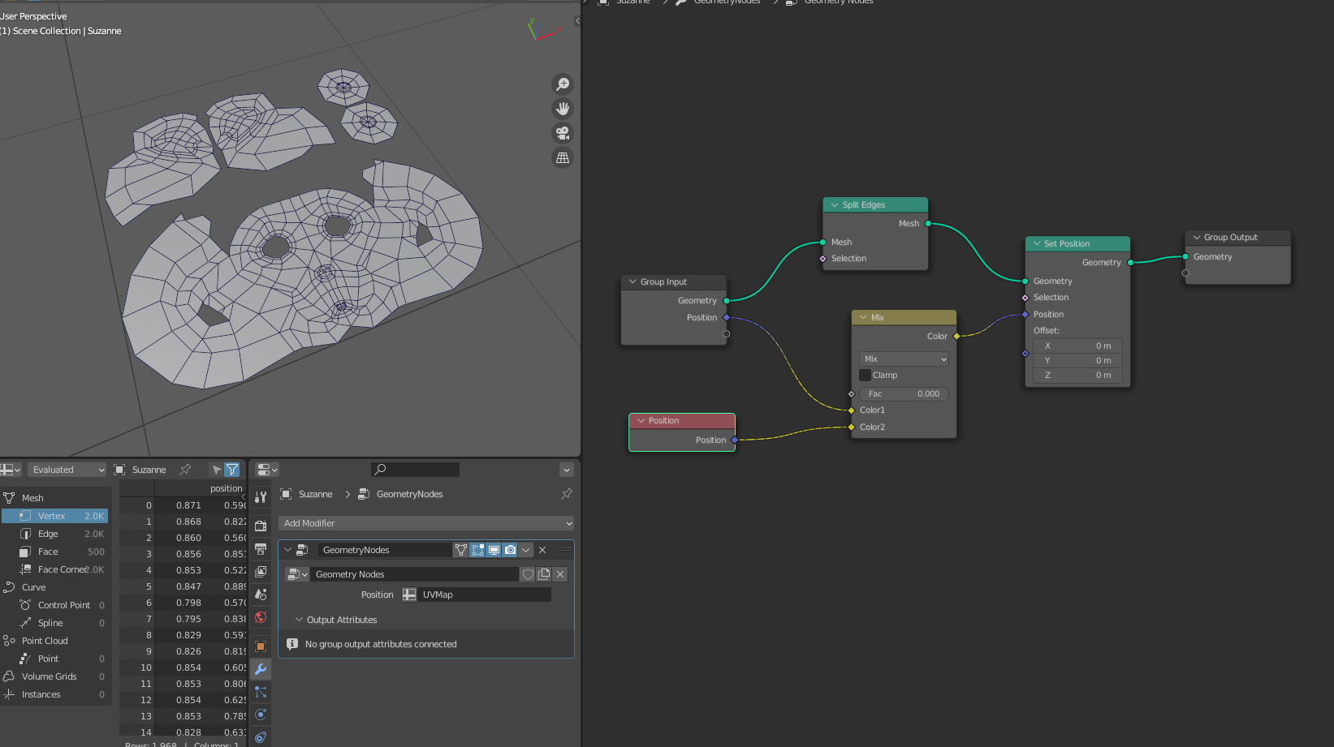This screenshot has width=1334, height=747.
Task: Open the Particles properties tab
Action: tap(261, 692)
